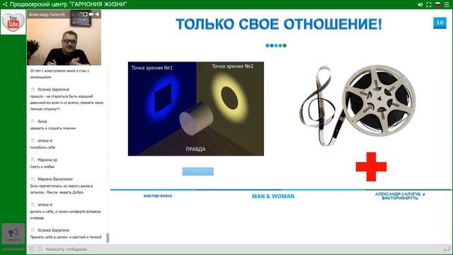The width and height of the screenshot is (453, 255).
Task: Focus the 'Написать сообщение' input field
Action: (x=243, y=249)
